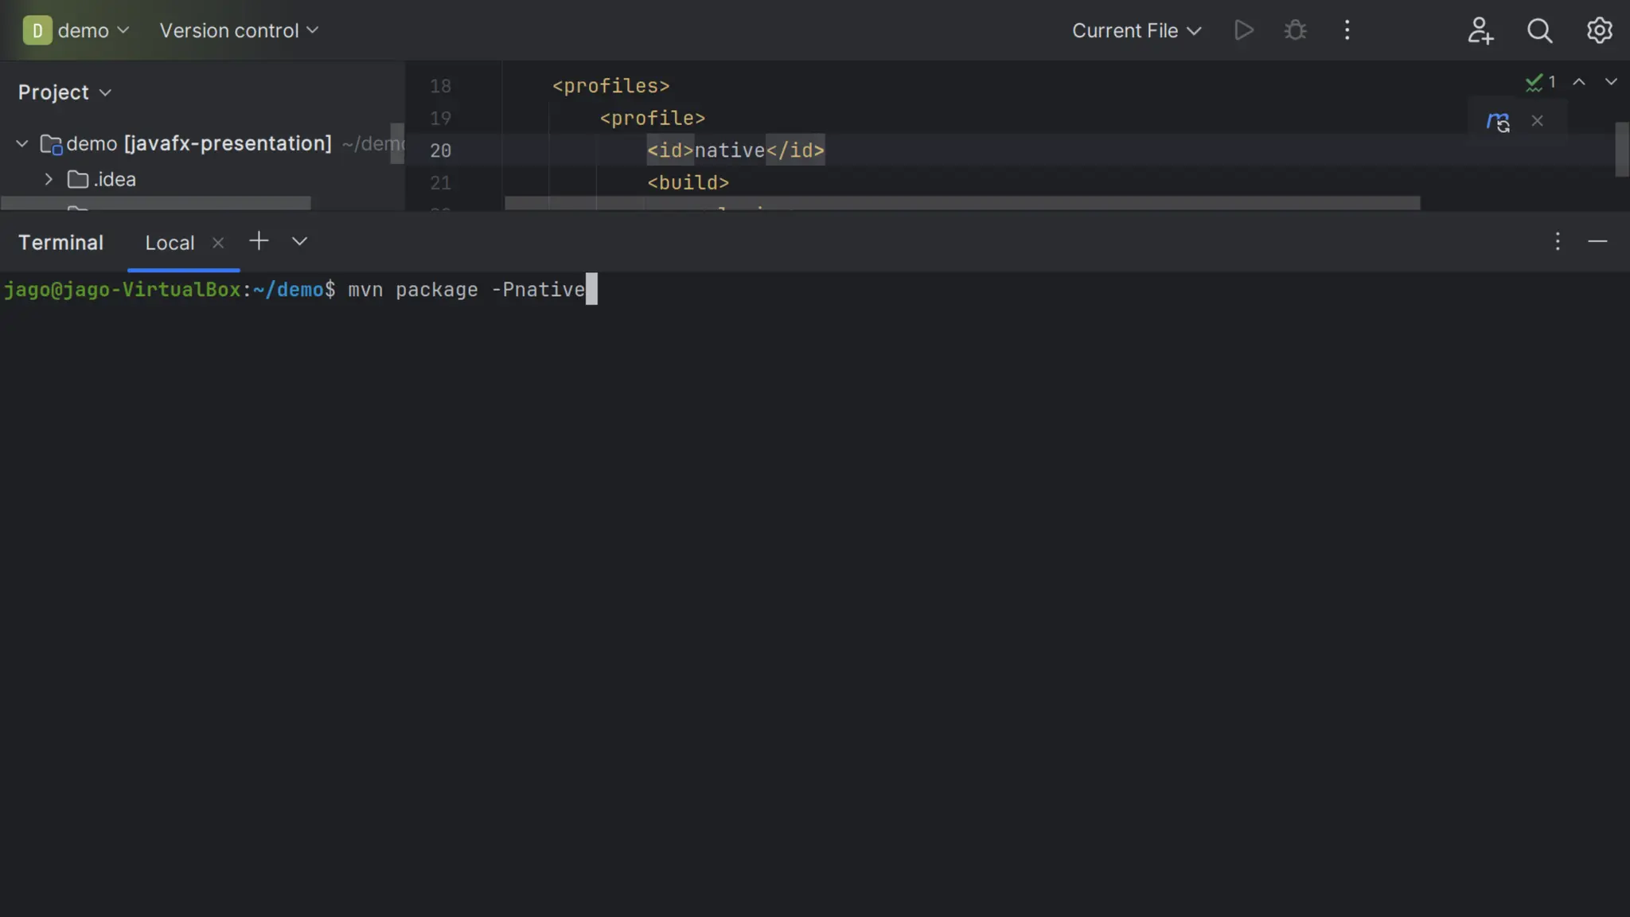1630x917 pixels.
Task: Open the More Actions menu in the toolbar
Action: 1347,30
